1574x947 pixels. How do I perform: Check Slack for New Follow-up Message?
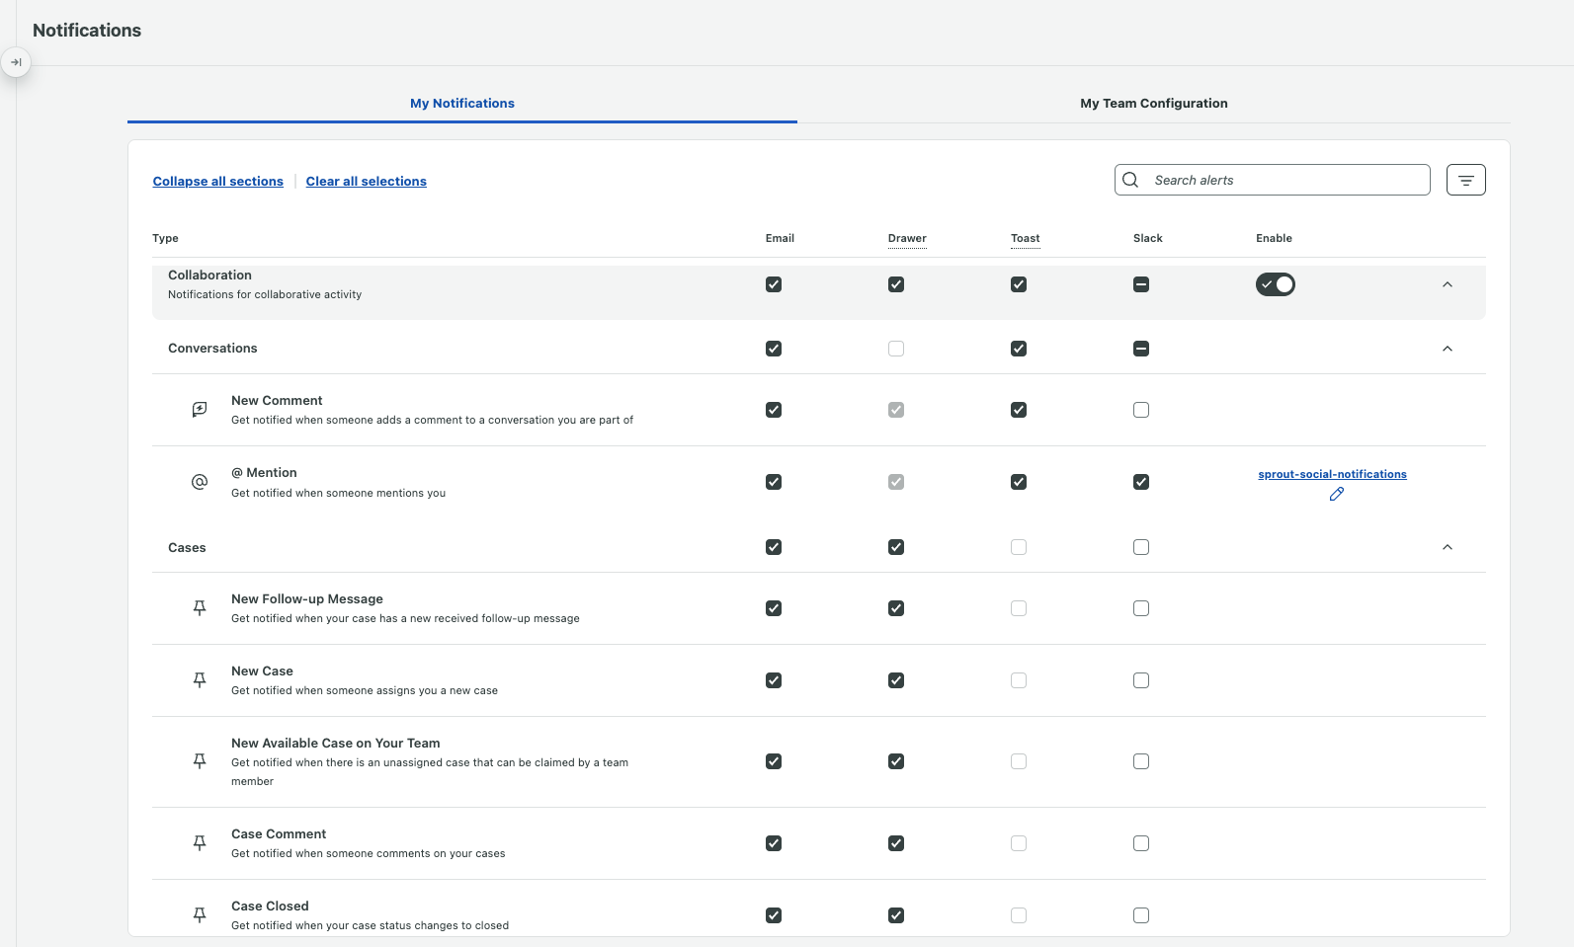pos(1141,608)
